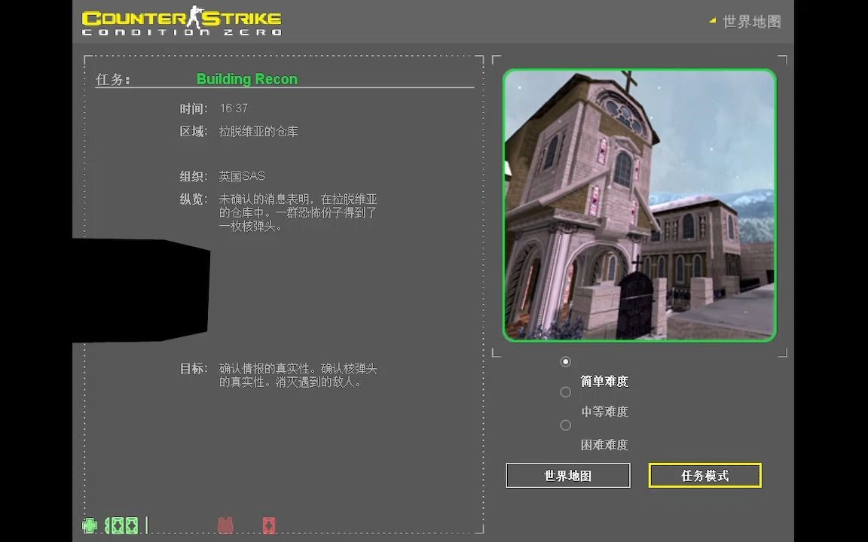Switch to the 世界地图 view
Image resolution: width=868 pixels, height=542 pixels.
coord(567,475)
